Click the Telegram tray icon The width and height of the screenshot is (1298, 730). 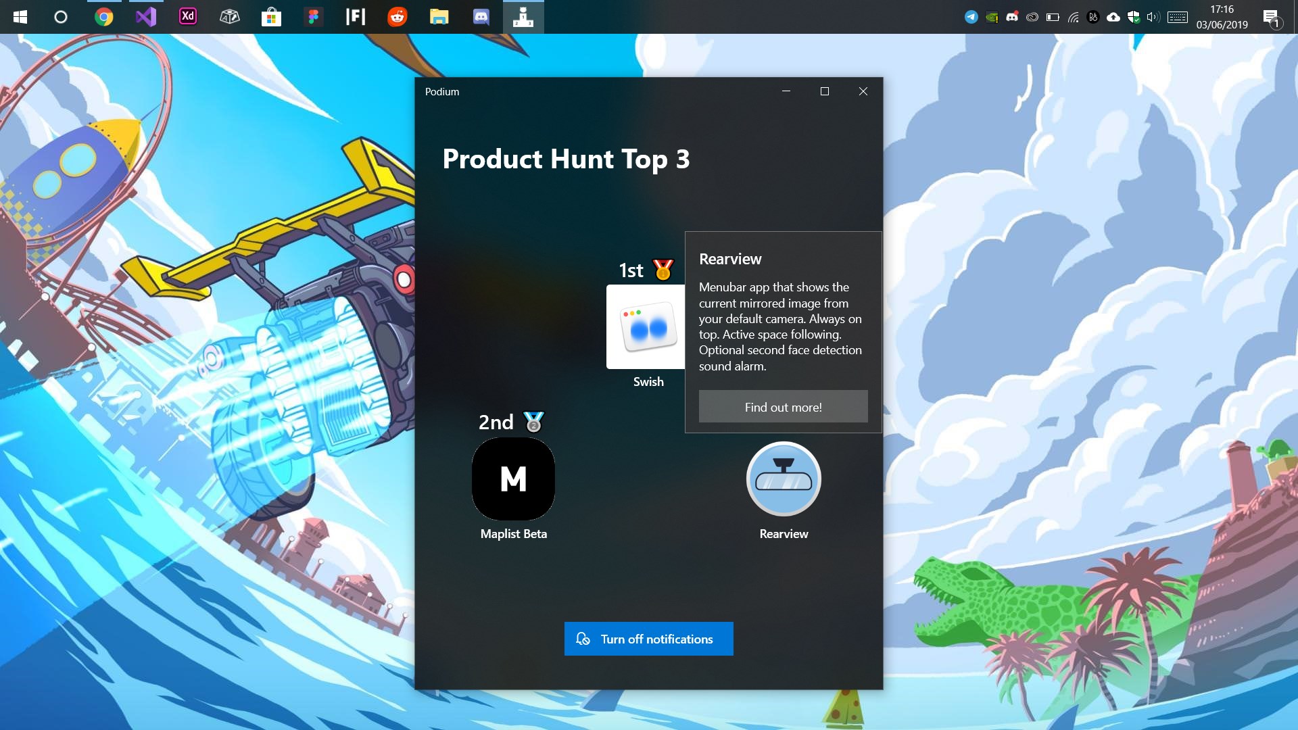coord(971,17)
